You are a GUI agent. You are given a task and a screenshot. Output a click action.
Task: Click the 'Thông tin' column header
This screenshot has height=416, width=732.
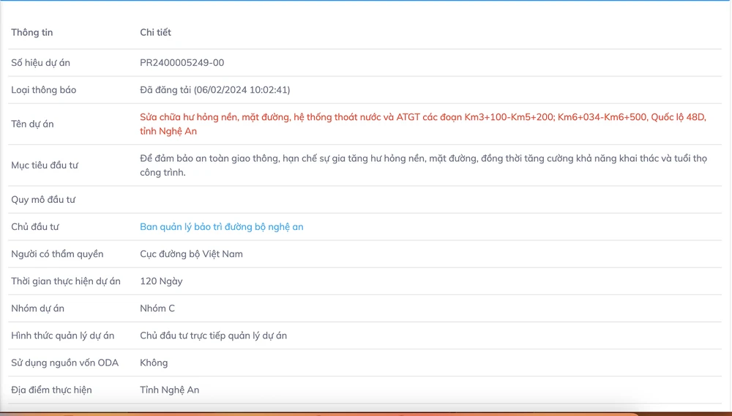pyautogui.click(x=31, y=32)
